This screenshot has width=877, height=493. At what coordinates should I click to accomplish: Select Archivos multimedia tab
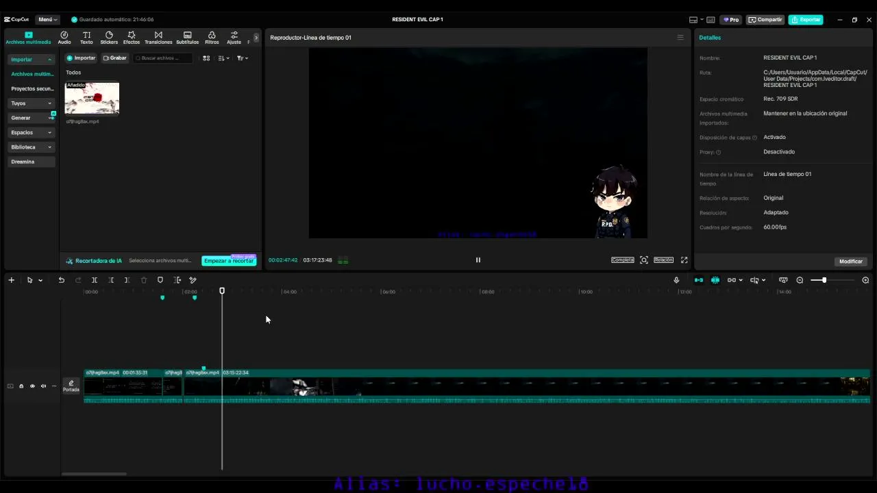[x=28, y=38]
